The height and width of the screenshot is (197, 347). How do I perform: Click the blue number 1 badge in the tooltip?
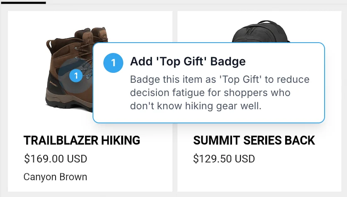[113, 62]
